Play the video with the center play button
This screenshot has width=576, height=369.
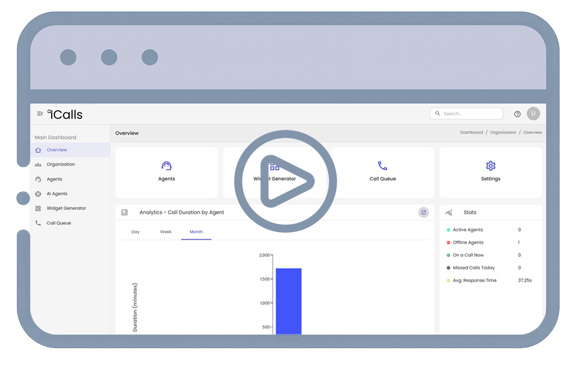click(285, 182)
